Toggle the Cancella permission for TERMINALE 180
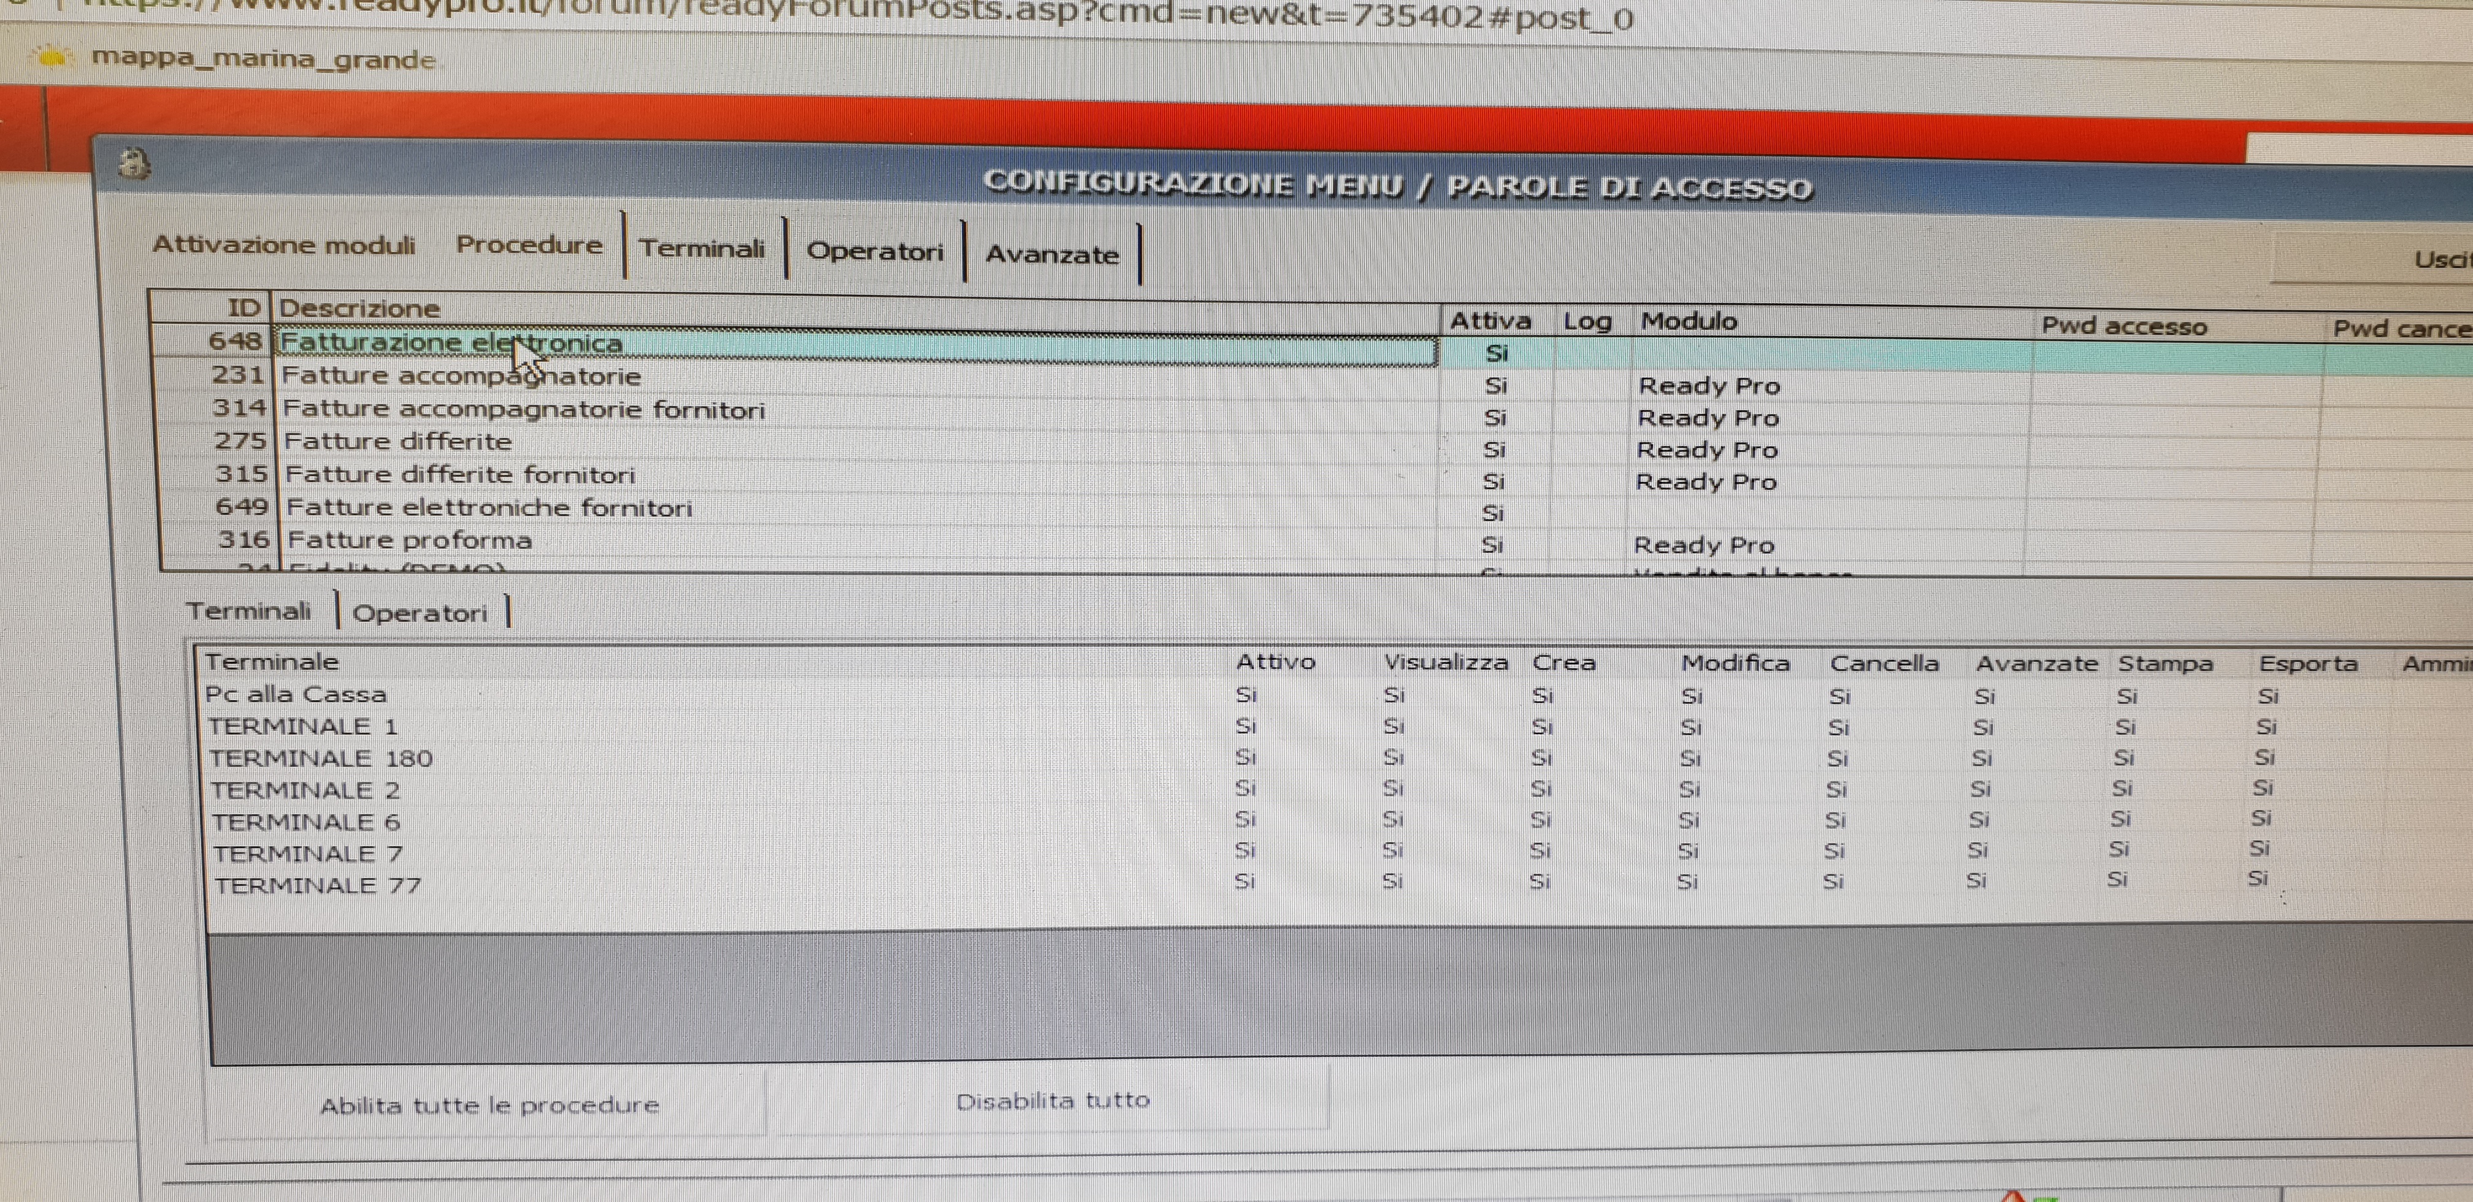 coord(1838,759)
